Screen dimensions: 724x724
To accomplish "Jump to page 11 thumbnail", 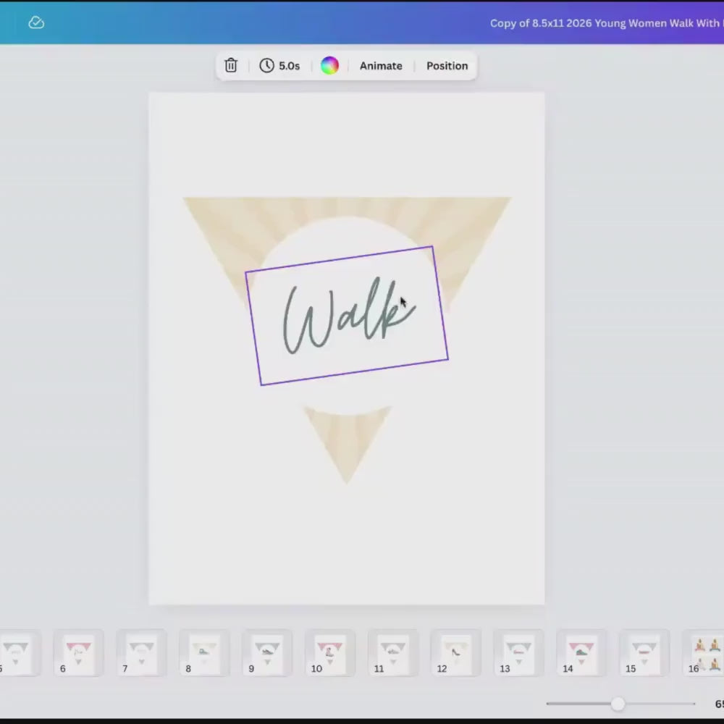I will [393, 652].
